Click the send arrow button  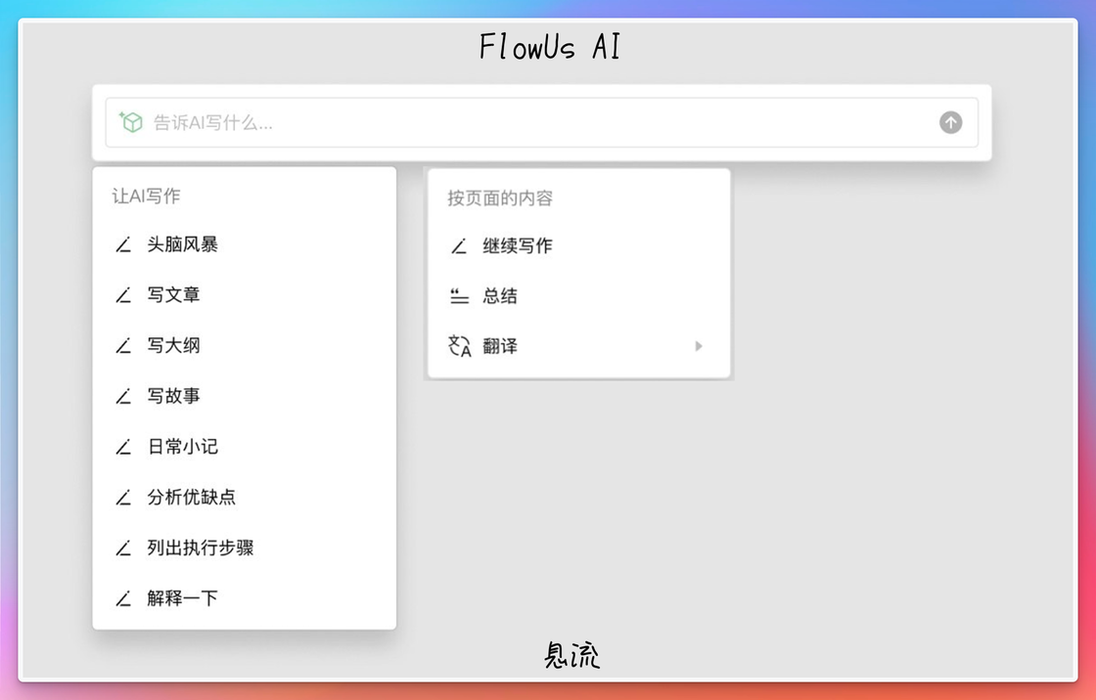950,122
